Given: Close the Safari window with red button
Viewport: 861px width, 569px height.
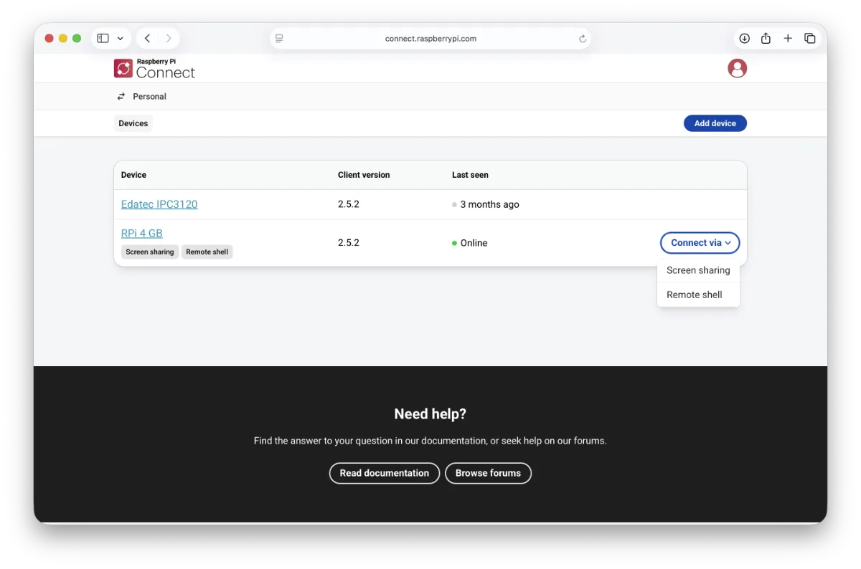Looking at the screenshot, I should [50, 39].
